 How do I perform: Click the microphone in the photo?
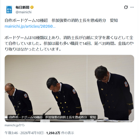[47, 111]
